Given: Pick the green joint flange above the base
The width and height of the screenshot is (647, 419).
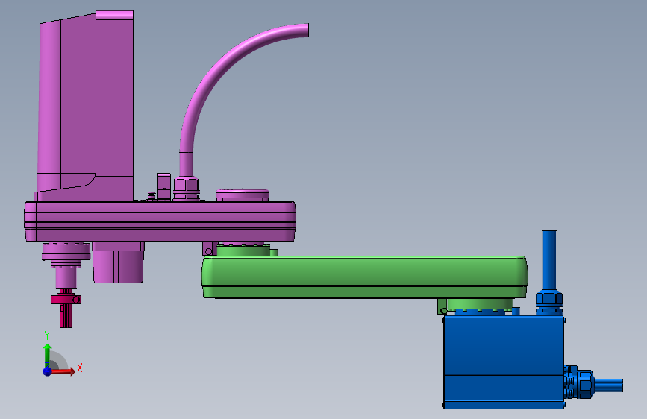Looking at the screenshot, I should (x=478, y=306).
